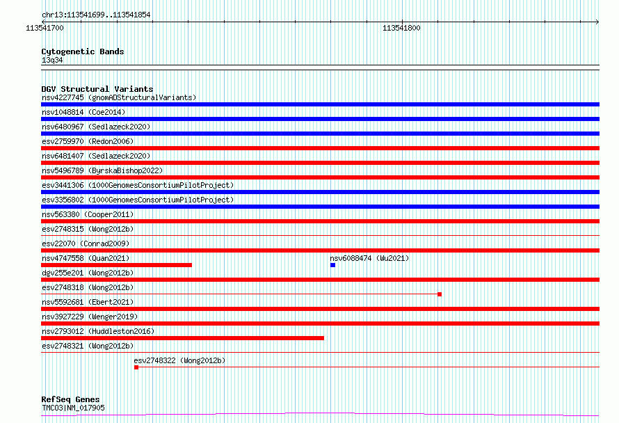Click the small blue nsv6088474 variant marker
Screen dimensions: 619x423
[x=332, y=265]
